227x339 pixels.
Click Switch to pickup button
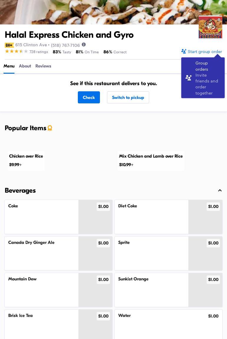pos(128,97)
